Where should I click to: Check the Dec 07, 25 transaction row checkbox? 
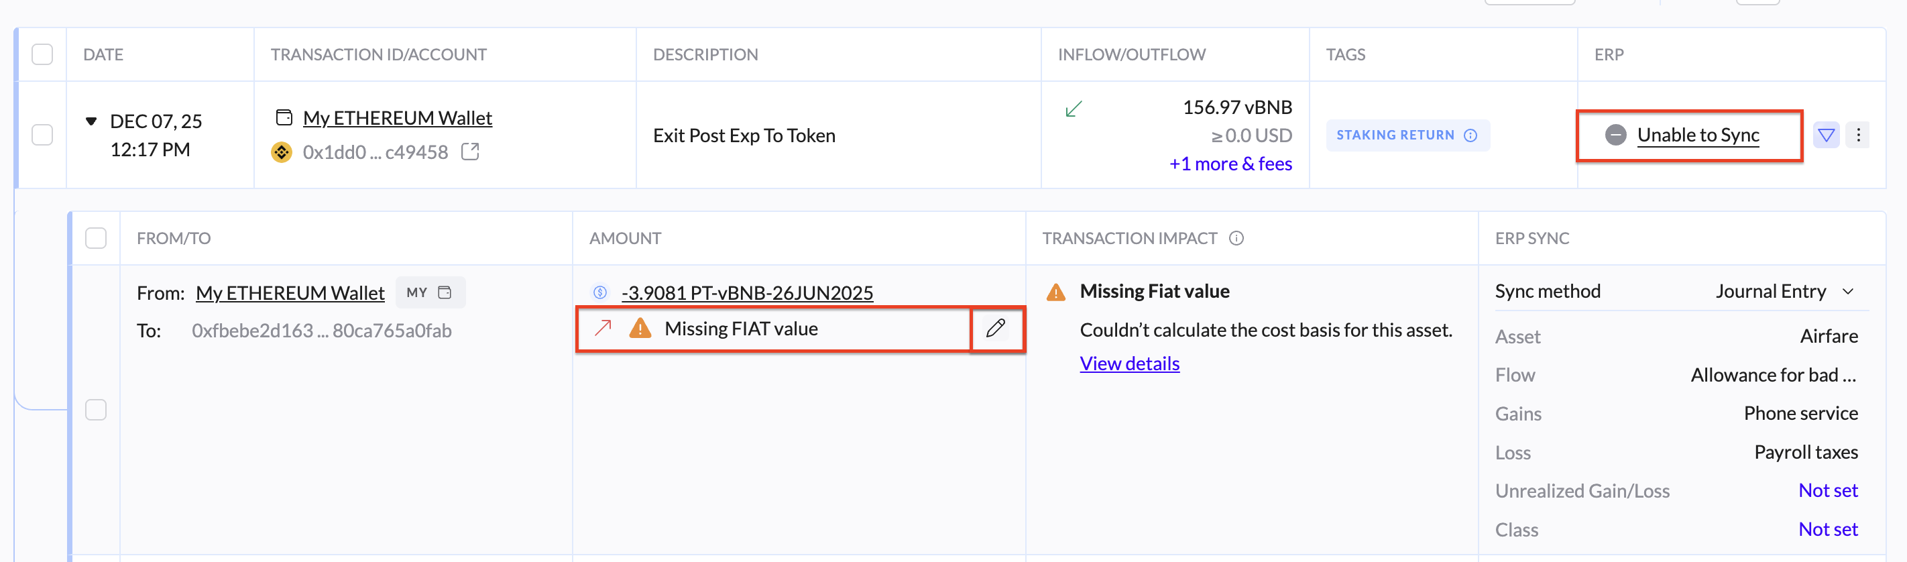pyautogui.click(x=42, y=135)
